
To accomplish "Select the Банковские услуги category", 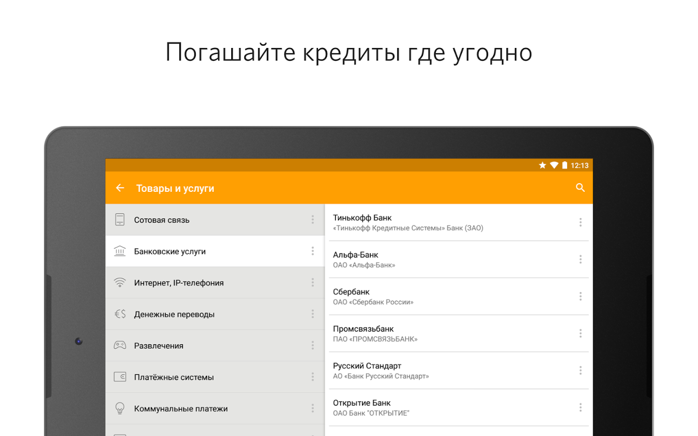I will pyautogui.click(x=215, y=251).
